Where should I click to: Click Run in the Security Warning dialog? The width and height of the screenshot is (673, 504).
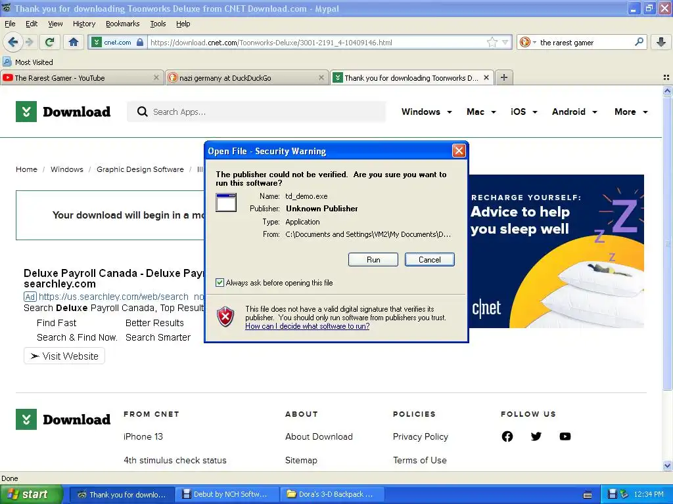coord(373,260)
